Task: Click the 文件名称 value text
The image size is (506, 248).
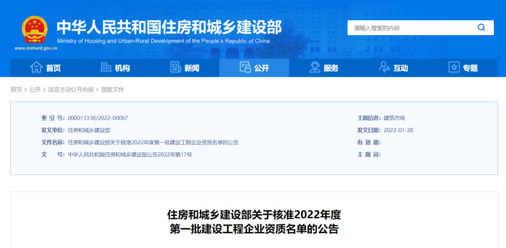Action: click(x=153, y=143)
